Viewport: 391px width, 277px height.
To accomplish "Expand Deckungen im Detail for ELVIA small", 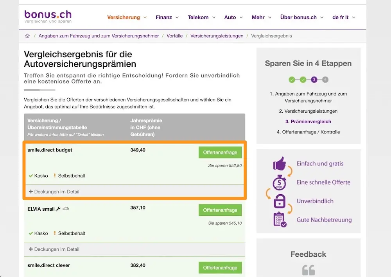I will pos(54,249).
